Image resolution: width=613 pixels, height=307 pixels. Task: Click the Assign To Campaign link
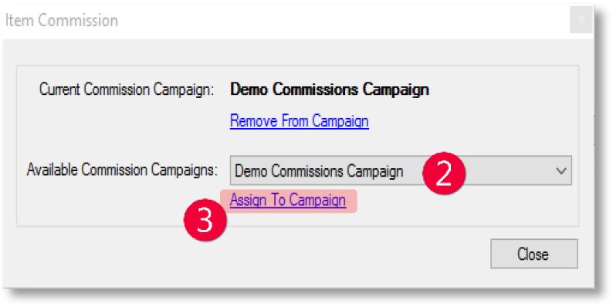pos(288,201)
